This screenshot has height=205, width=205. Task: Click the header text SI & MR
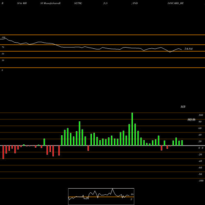tap(22, 3)
